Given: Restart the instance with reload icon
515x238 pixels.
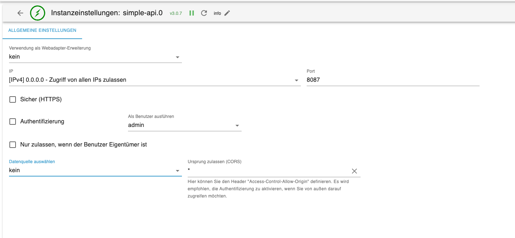Looking at the screenshot, I should pos(204,13).
